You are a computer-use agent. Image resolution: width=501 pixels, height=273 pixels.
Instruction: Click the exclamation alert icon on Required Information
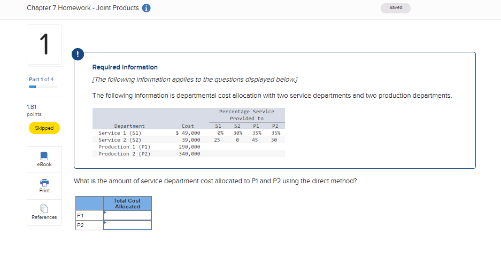78,54
